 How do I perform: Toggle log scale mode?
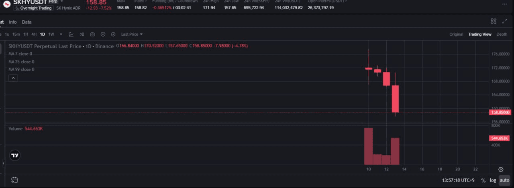point(493,180)
